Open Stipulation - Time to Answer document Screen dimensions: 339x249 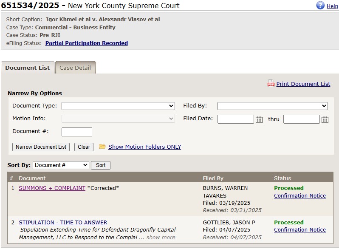[x=63, y=222]
